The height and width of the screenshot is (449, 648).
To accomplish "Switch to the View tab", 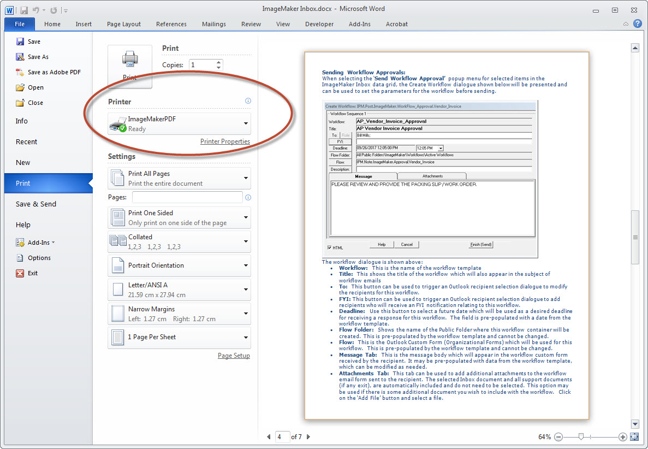I will 283,24.
